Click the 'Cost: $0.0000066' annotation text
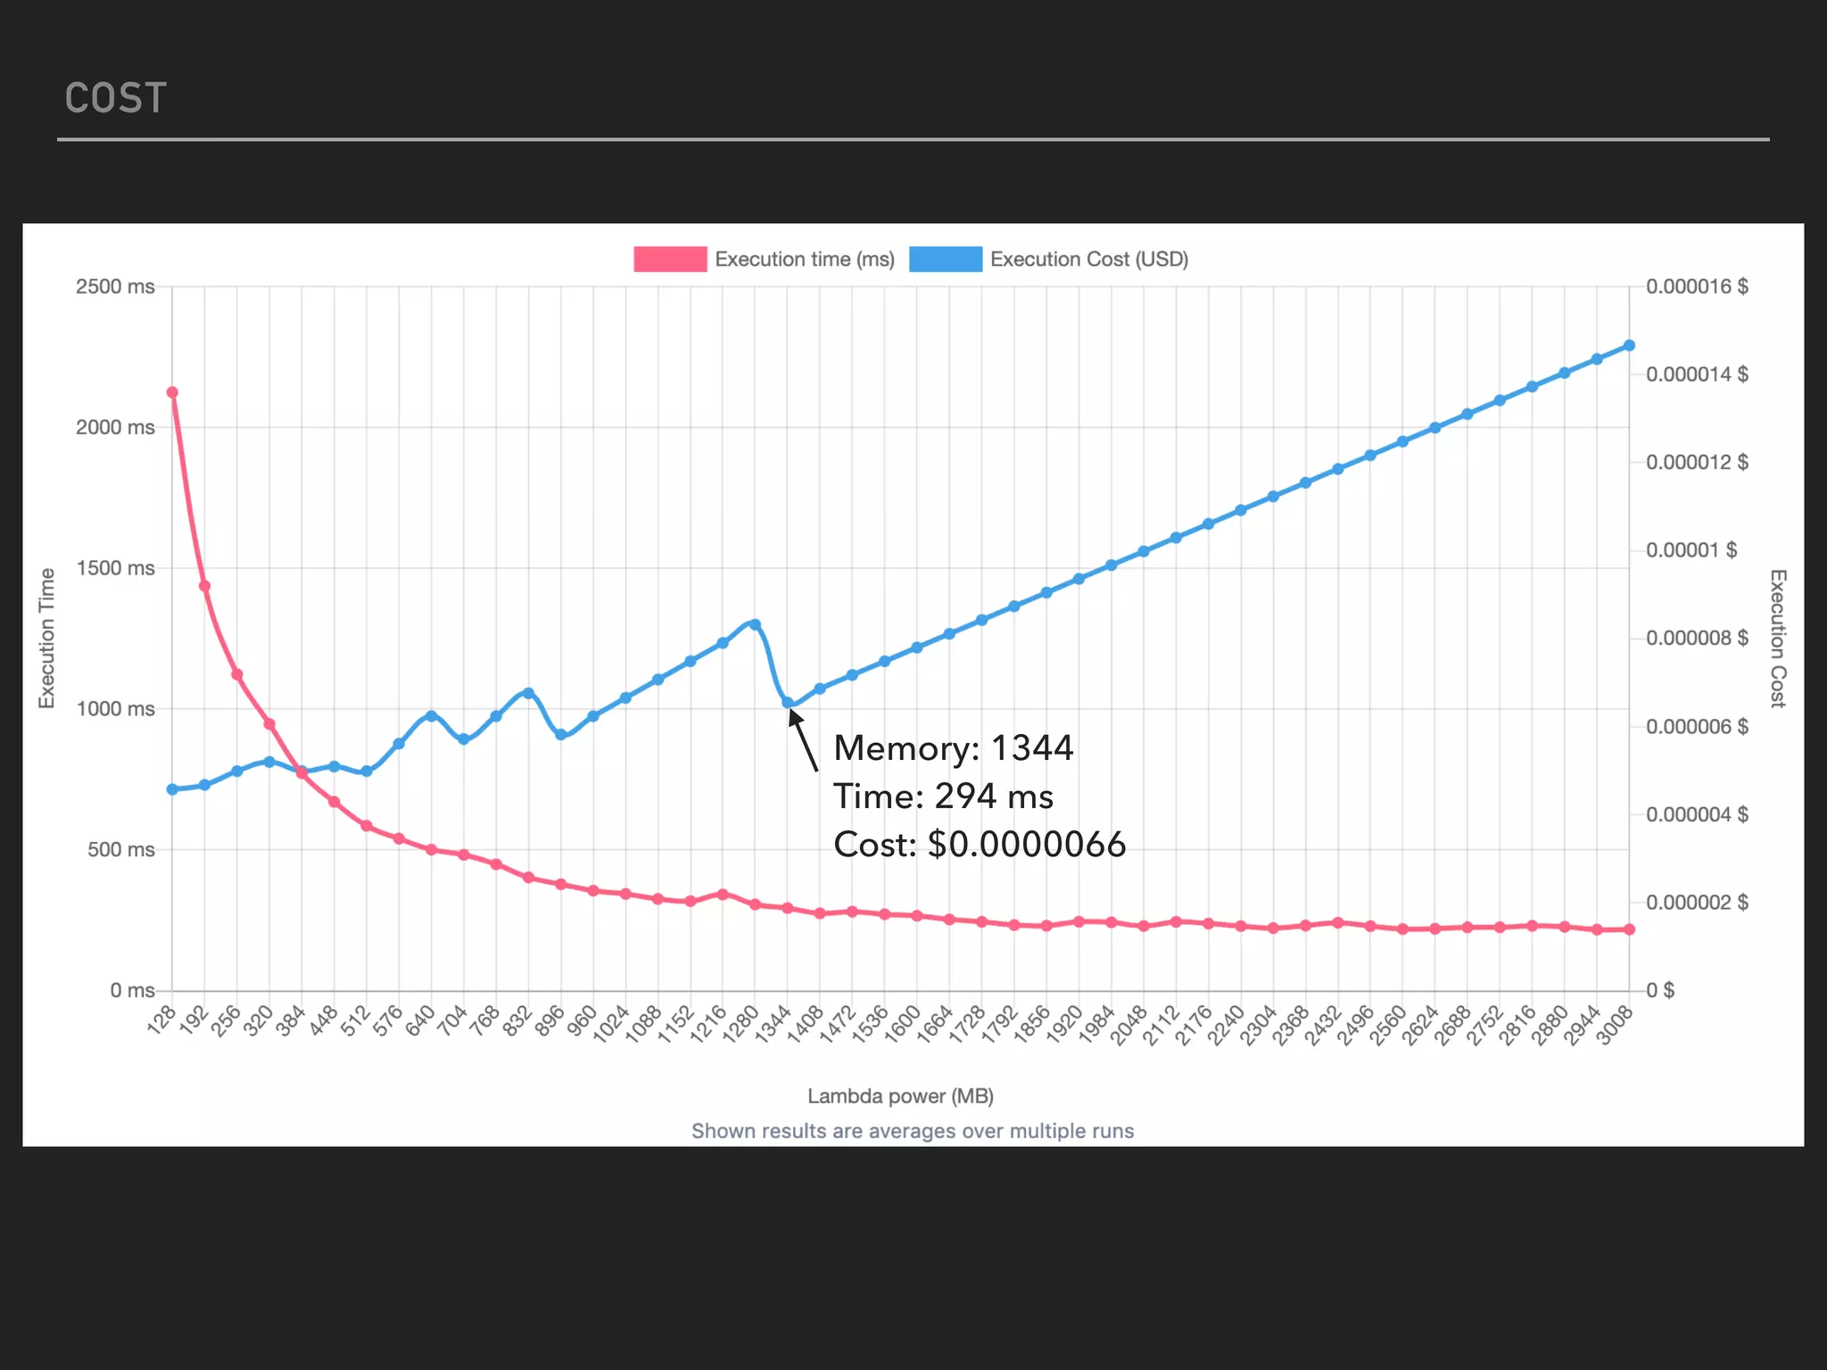Image resolution: width=1827 pixels, height=1370 pixels. pos(980,844)
